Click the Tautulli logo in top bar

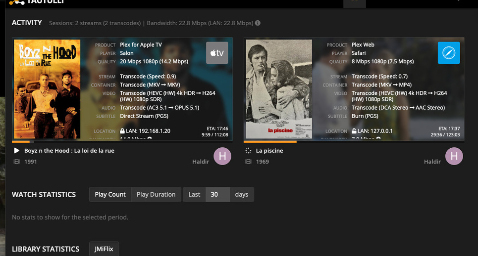click(37, 2)
